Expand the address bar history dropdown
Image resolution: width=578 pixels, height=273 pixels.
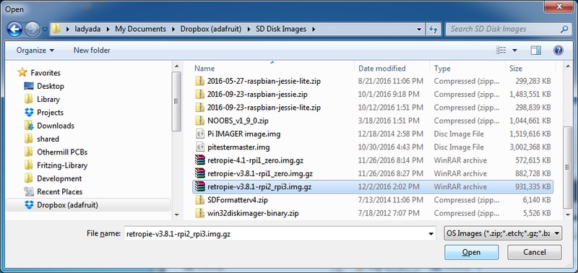[x=419, y=29]
